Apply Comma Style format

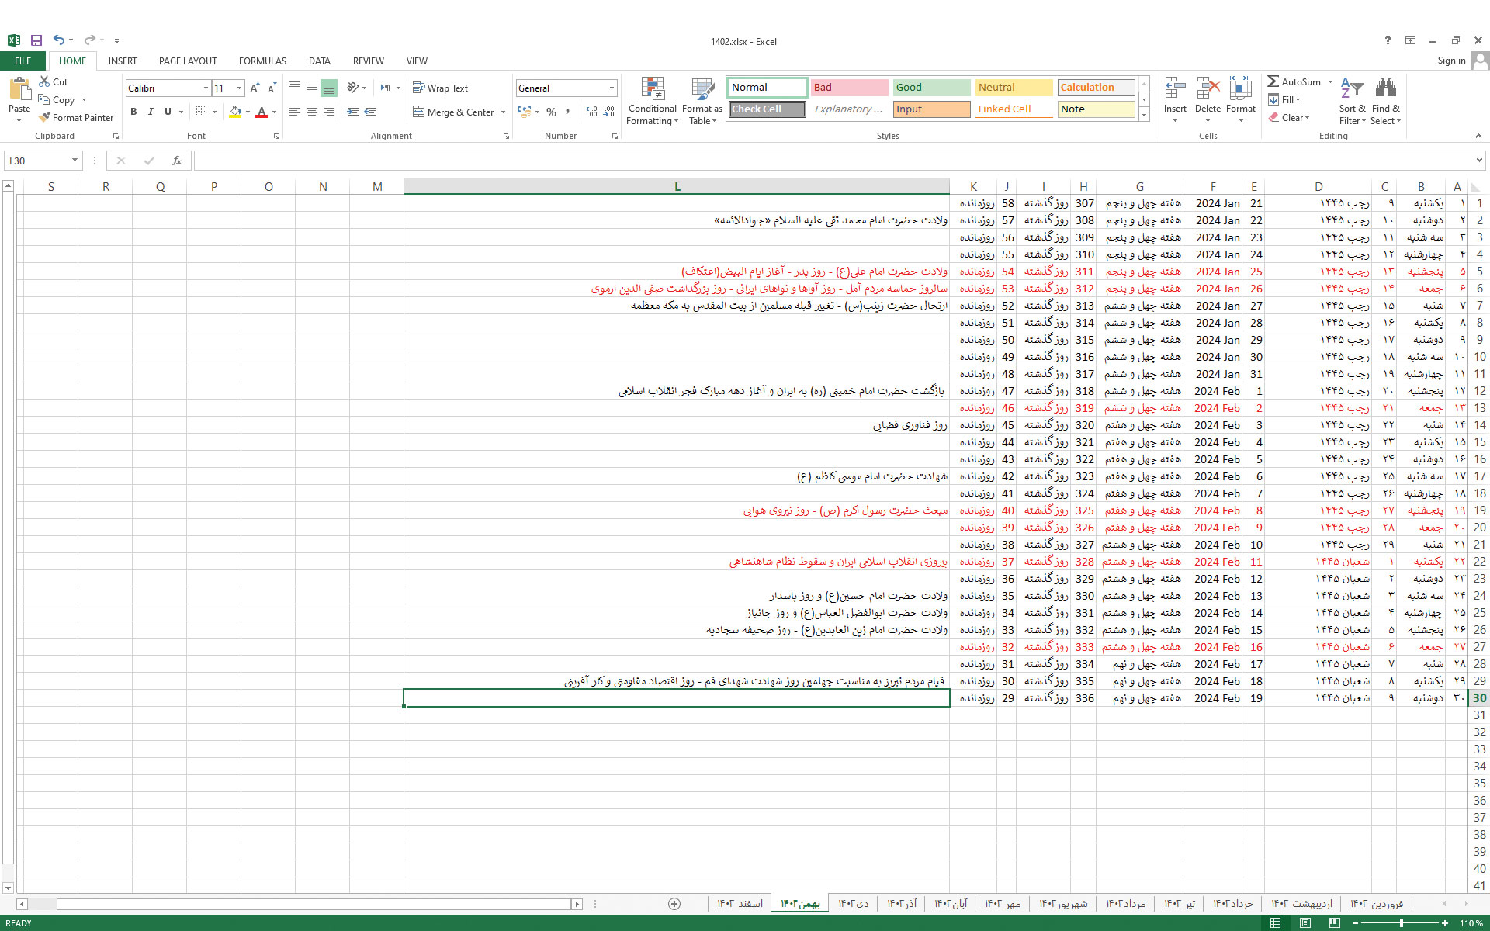(568, 112)
